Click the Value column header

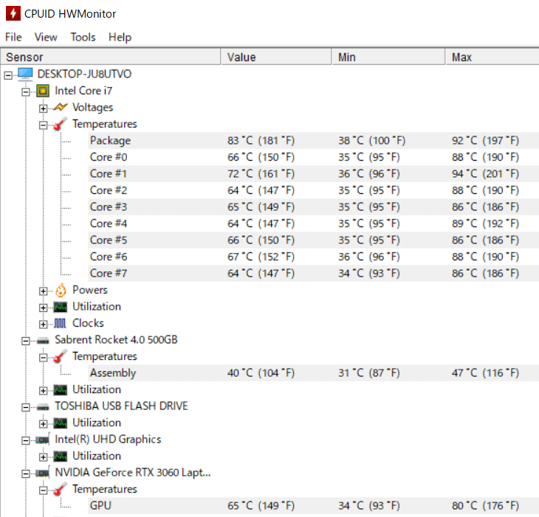(276, 57)
